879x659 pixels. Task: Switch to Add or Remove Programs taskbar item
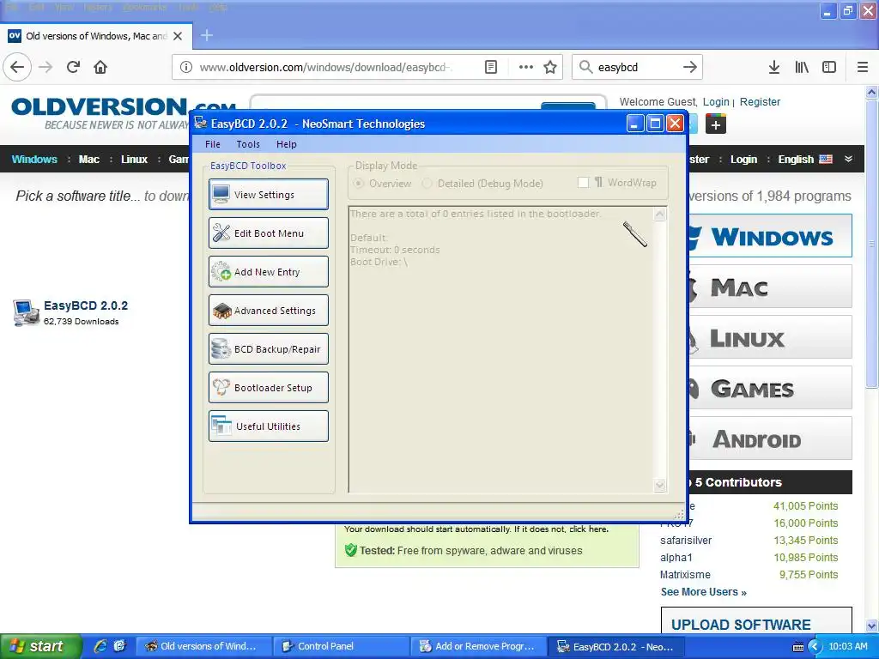477,646
